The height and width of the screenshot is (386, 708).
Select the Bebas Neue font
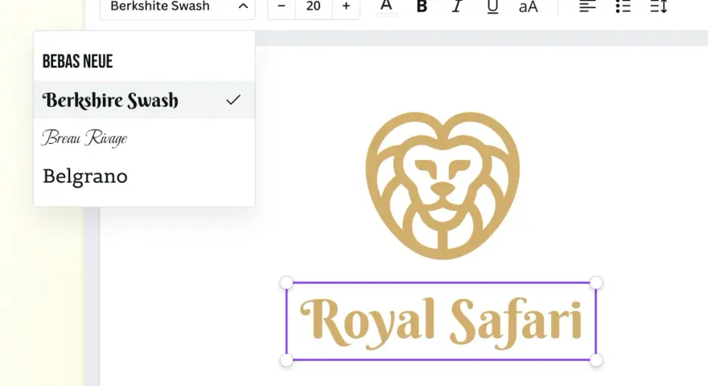coord(144,62)
